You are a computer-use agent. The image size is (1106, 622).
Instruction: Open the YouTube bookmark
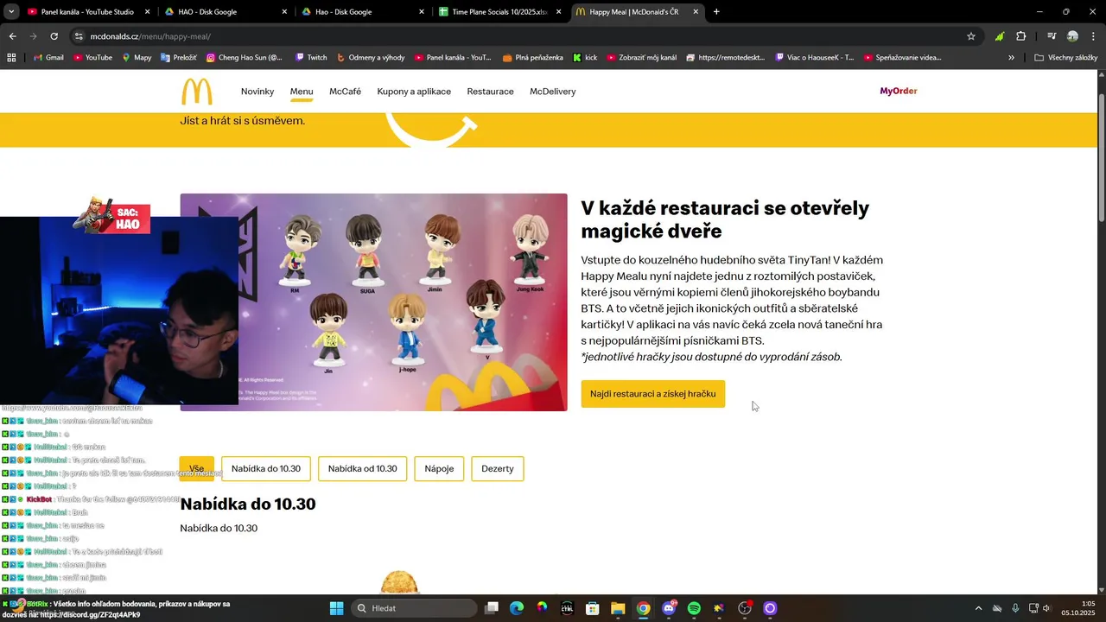tap(92, 58)
